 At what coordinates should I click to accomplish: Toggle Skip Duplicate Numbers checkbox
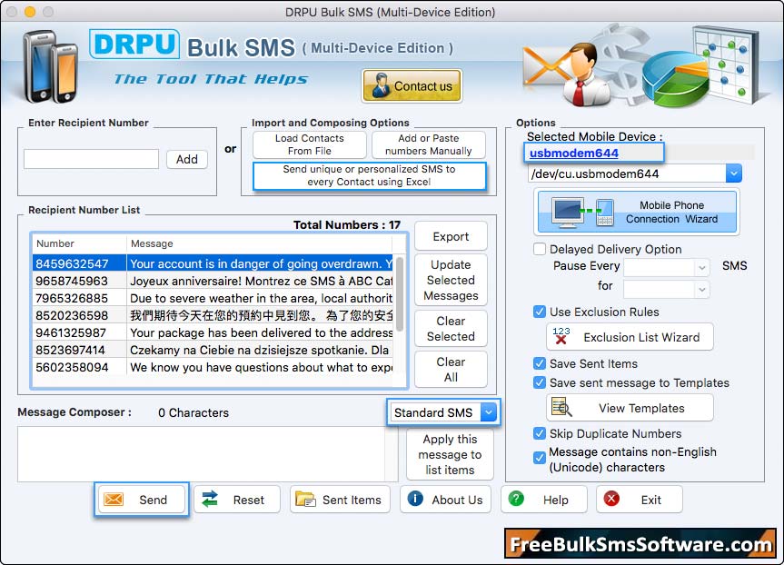tap(540, 433)
